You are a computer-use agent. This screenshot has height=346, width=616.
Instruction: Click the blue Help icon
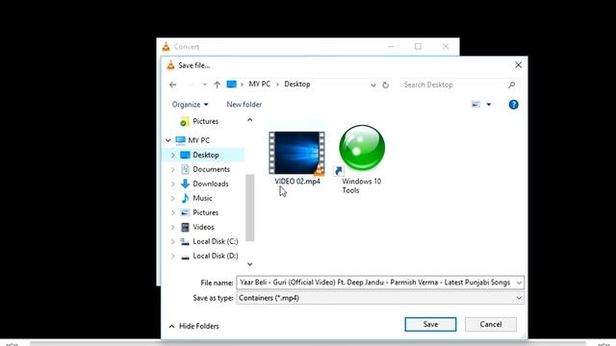[513, 105]
